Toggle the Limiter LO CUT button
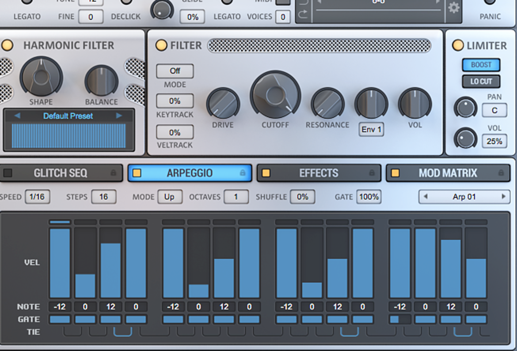The width and height of the screenshot is (517, 351). (481, 81)
